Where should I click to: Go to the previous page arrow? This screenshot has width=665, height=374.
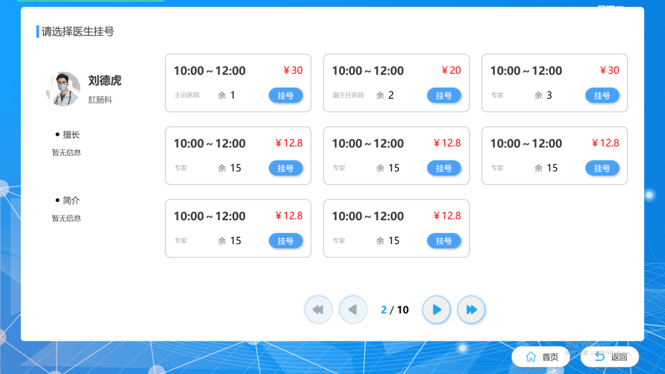pyautogui.click(x=353, y=310)
